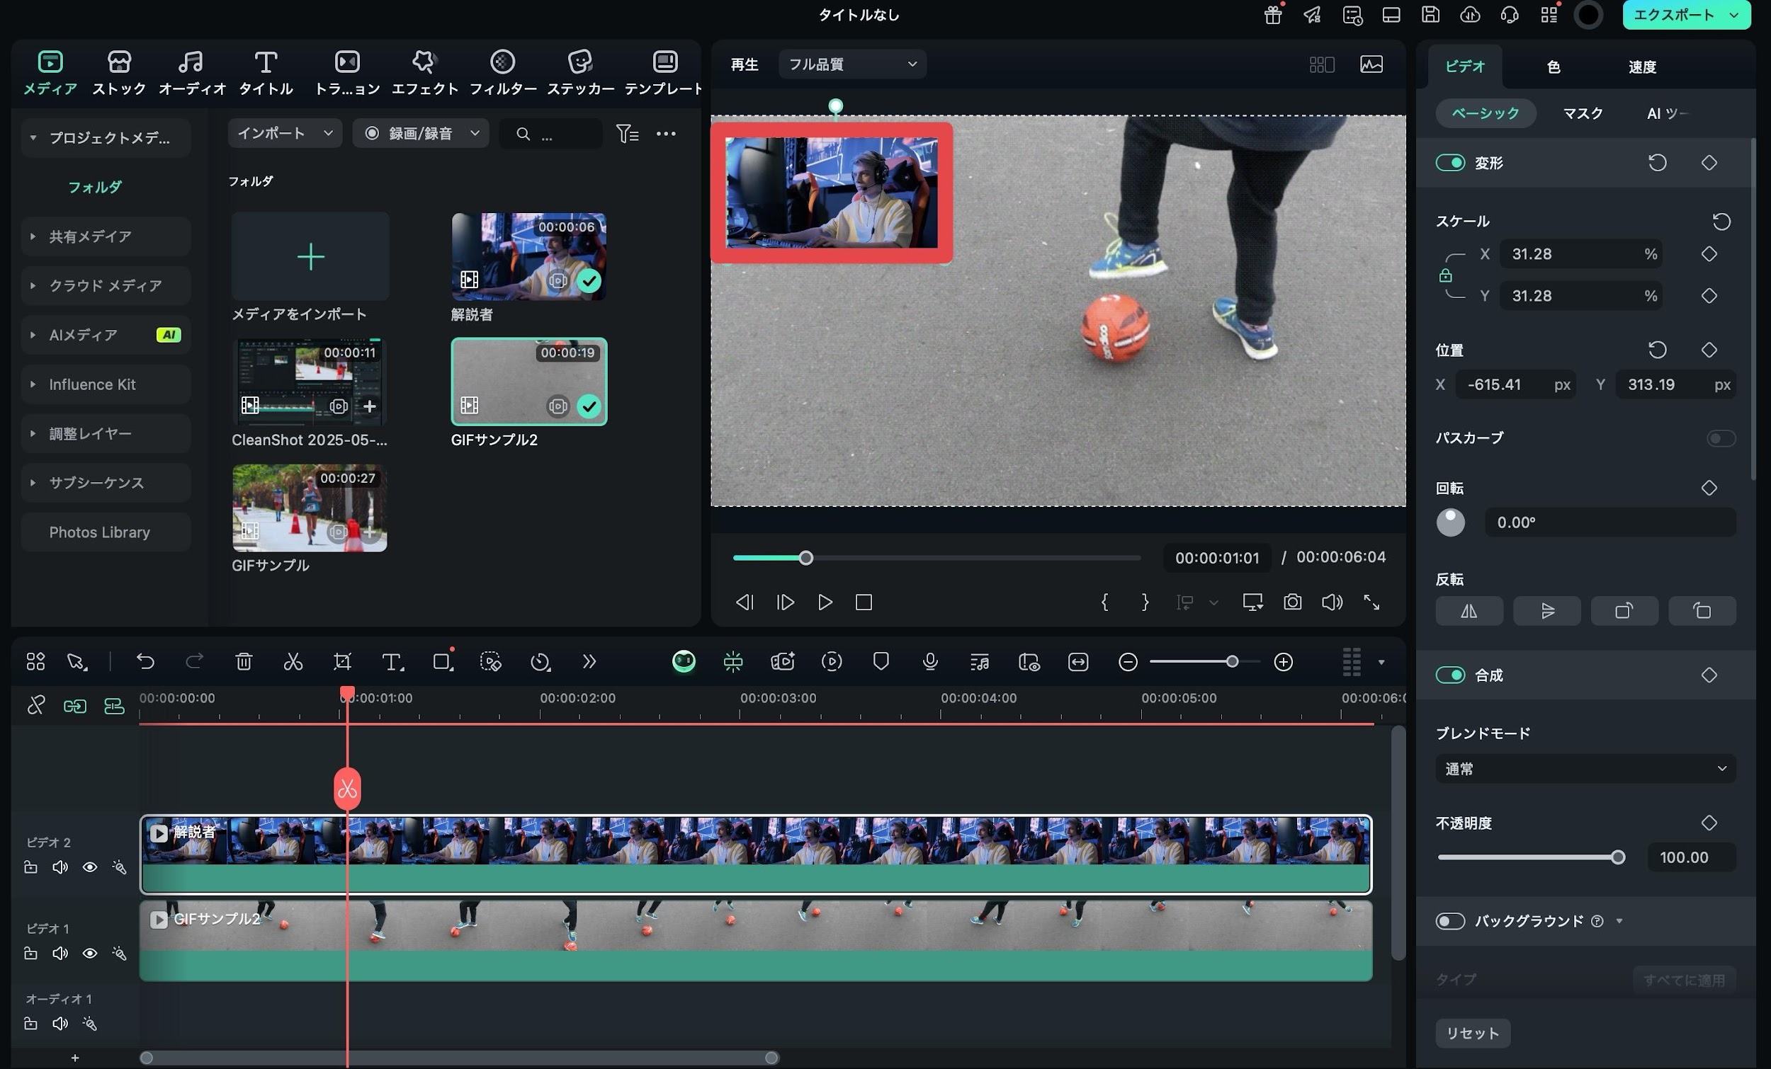Click the stop button under preview
Image resolution: width=1771 pixels, height=1069 pixels.
click(864, 602)
